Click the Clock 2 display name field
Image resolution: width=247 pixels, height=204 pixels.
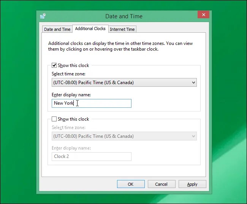coord(92,157)
